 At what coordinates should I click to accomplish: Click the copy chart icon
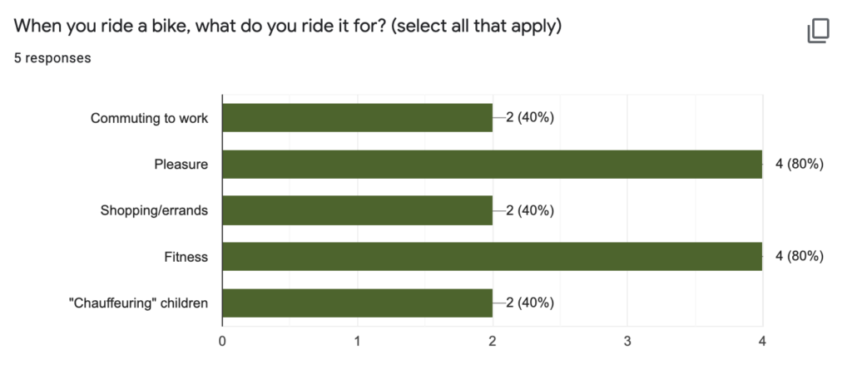point(818,32)
